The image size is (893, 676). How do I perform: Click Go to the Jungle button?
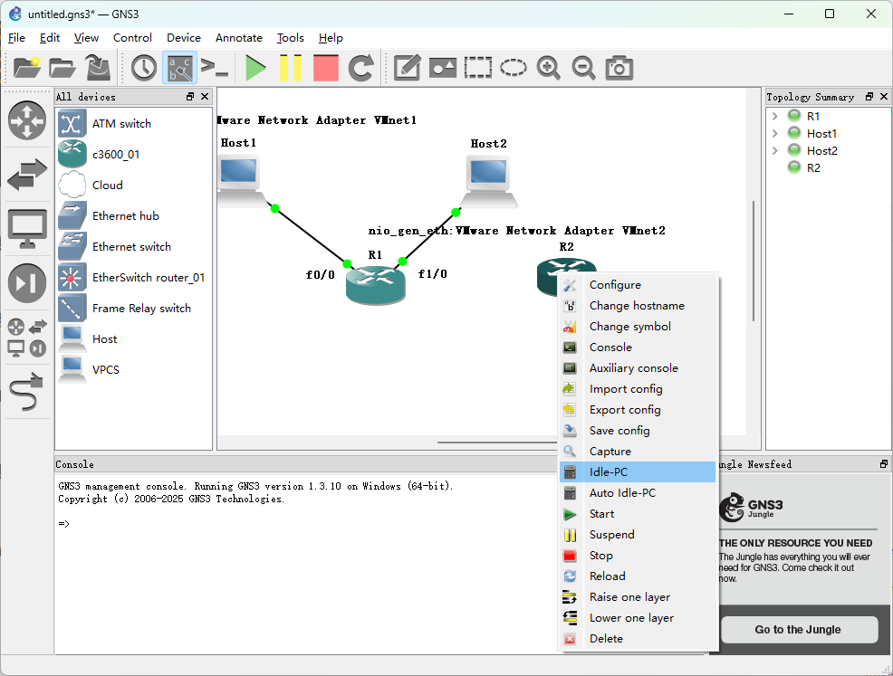pyautogui.click(x=799, y=629)
